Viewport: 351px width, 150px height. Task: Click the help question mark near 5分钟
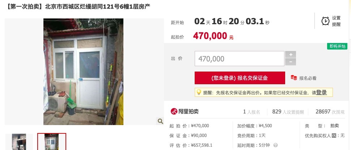276,145
